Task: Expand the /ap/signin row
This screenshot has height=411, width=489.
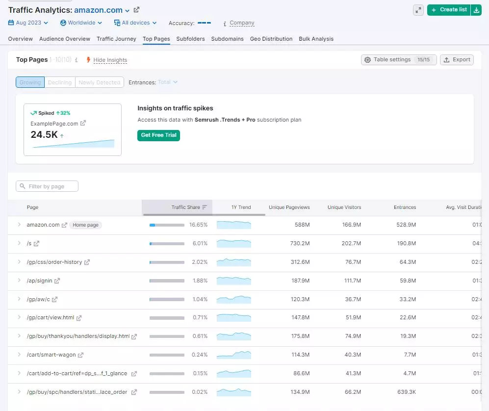Action: (x=19, y=281)
